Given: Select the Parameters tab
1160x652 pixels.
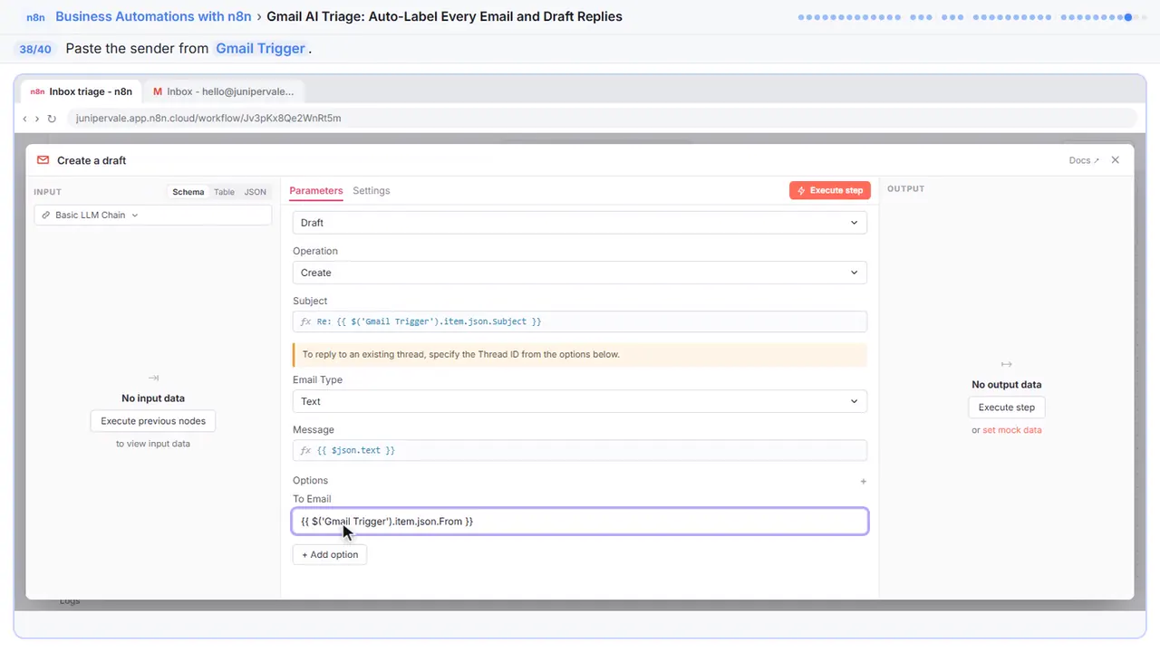Looking at the screenshot, I should [316, 191].
